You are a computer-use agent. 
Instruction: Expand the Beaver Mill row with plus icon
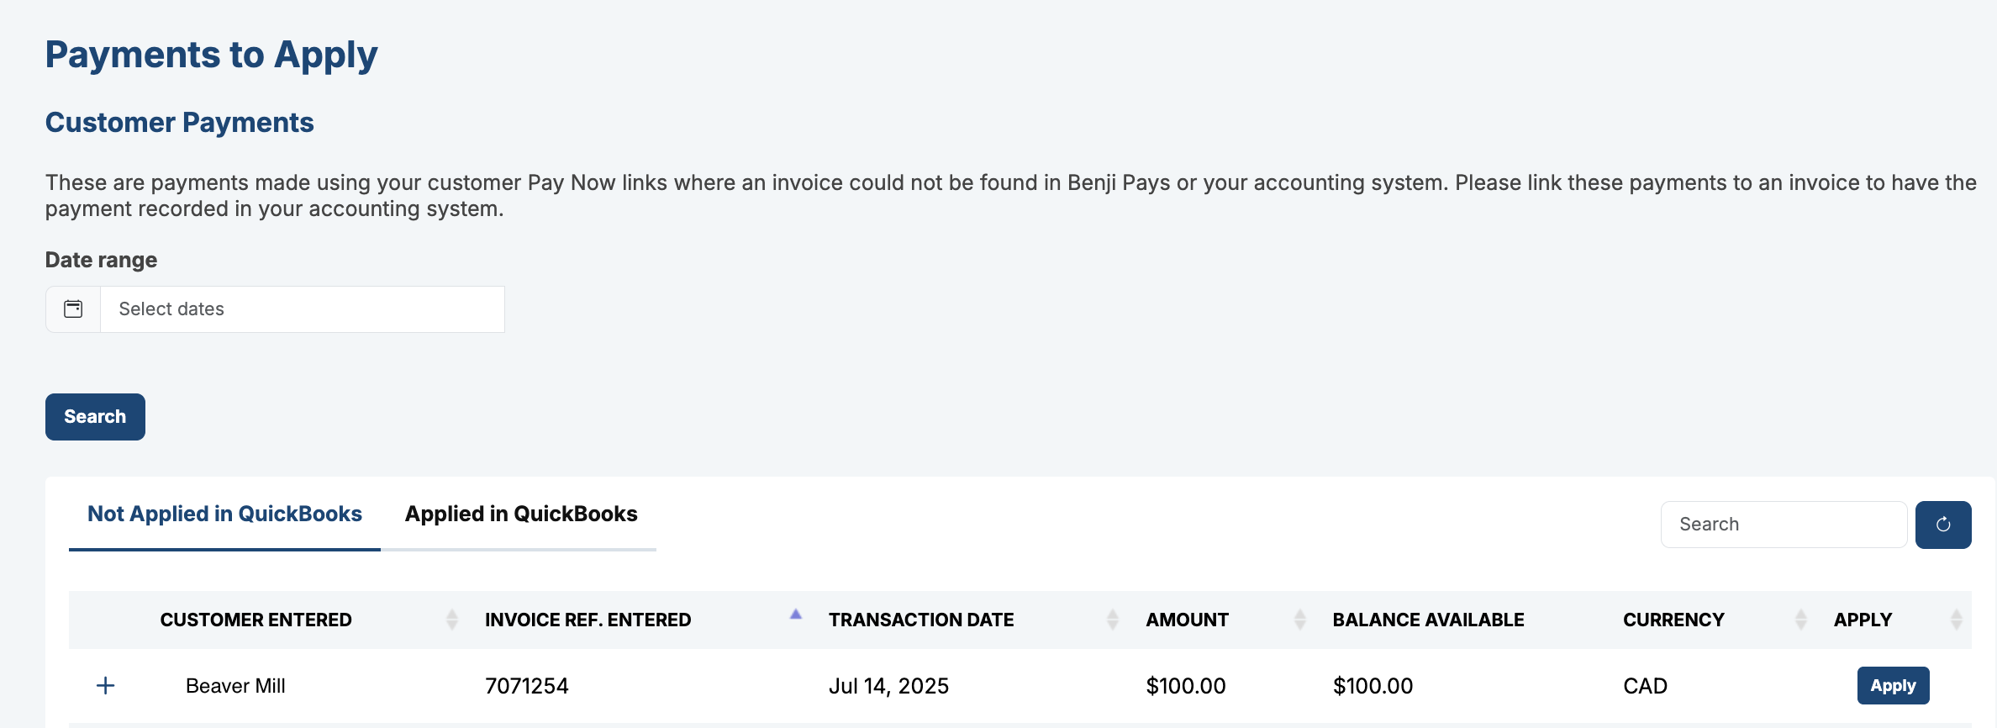coord(105,686)
